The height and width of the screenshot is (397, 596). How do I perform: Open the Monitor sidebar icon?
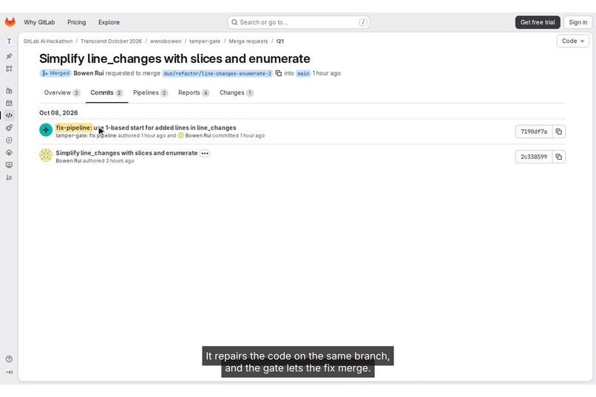[9, 165]
